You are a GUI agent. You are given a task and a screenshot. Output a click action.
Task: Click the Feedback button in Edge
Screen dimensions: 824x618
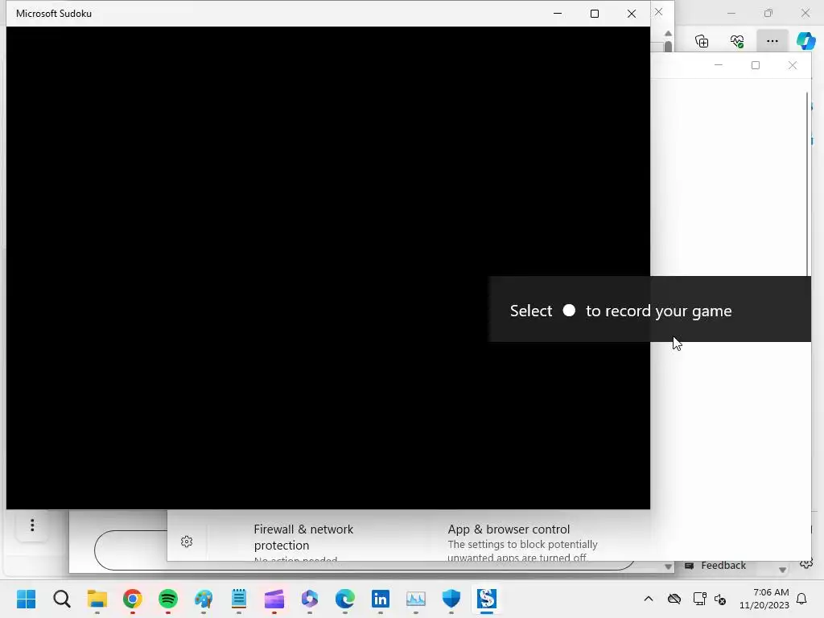click(715, 566)
